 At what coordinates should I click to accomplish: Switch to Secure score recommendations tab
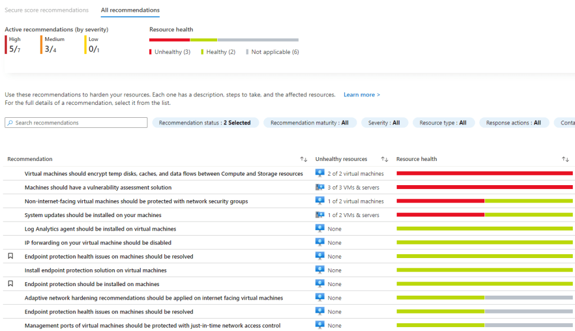[x=47, y=10]
